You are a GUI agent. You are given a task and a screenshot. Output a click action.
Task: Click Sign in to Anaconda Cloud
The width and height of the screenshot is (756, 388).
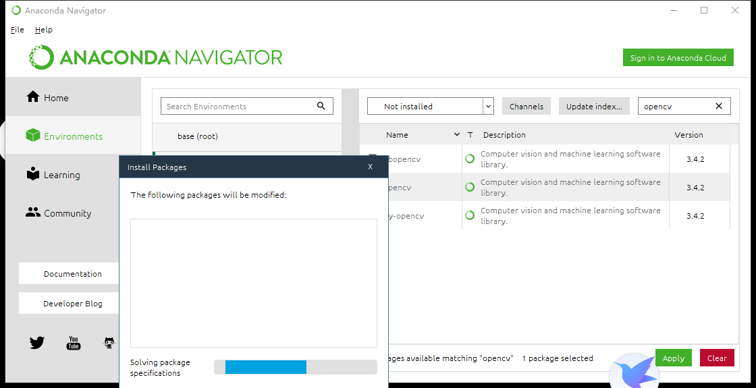(x=678, y=57)
